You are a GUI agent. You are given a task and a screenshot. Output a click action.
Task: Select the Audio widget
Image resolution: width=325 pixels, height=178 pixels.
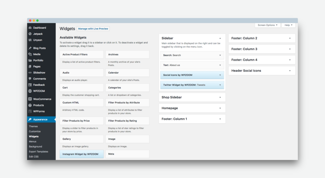coord(82,73)
